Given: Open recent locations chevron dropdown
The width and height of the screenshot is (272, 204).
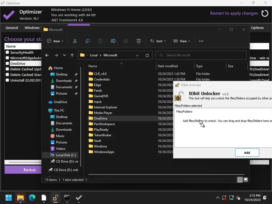Looking at the screenshot, I should pyautogui.click(x=64, y=55).
